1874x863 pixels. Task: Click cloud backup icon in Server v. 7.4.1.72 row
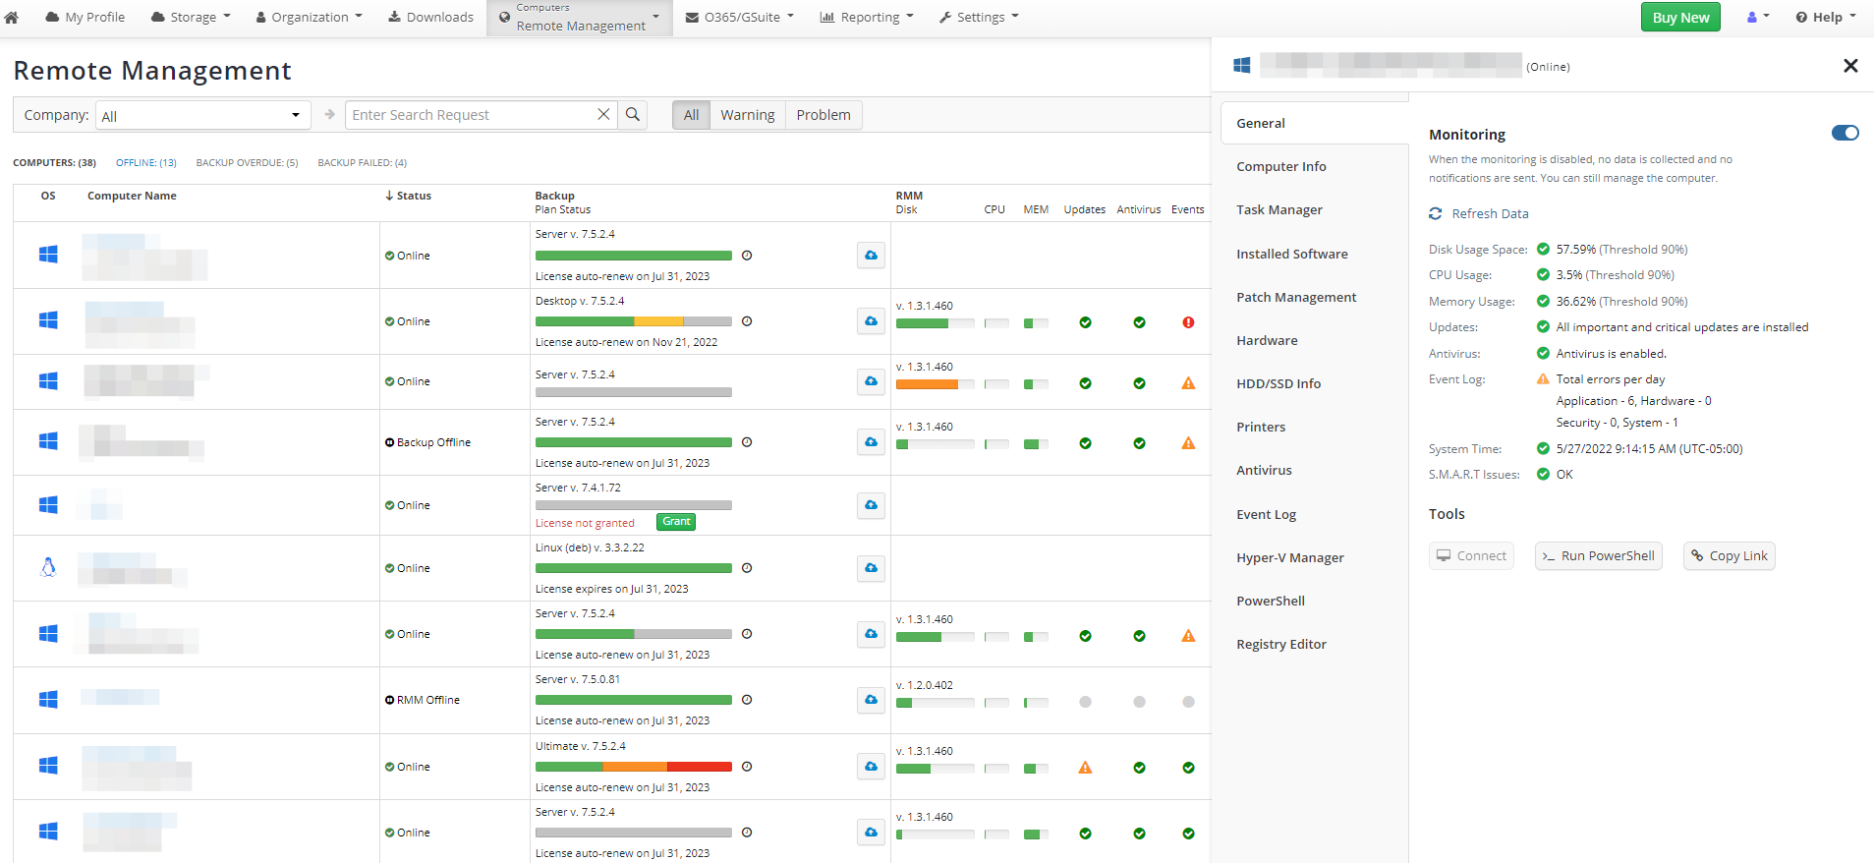[x=871, y=505]
